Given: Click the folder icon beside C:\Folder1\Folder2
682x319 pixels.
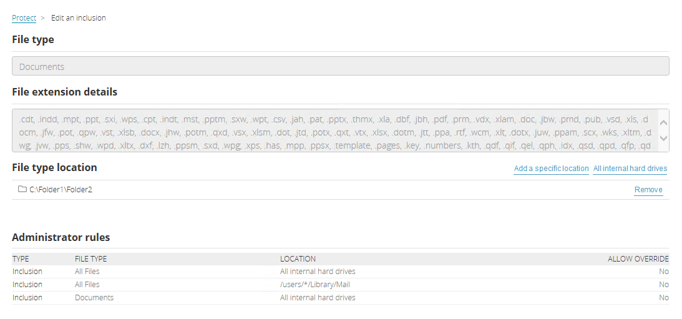Looking at the screenshot, I should click(22, 189).
